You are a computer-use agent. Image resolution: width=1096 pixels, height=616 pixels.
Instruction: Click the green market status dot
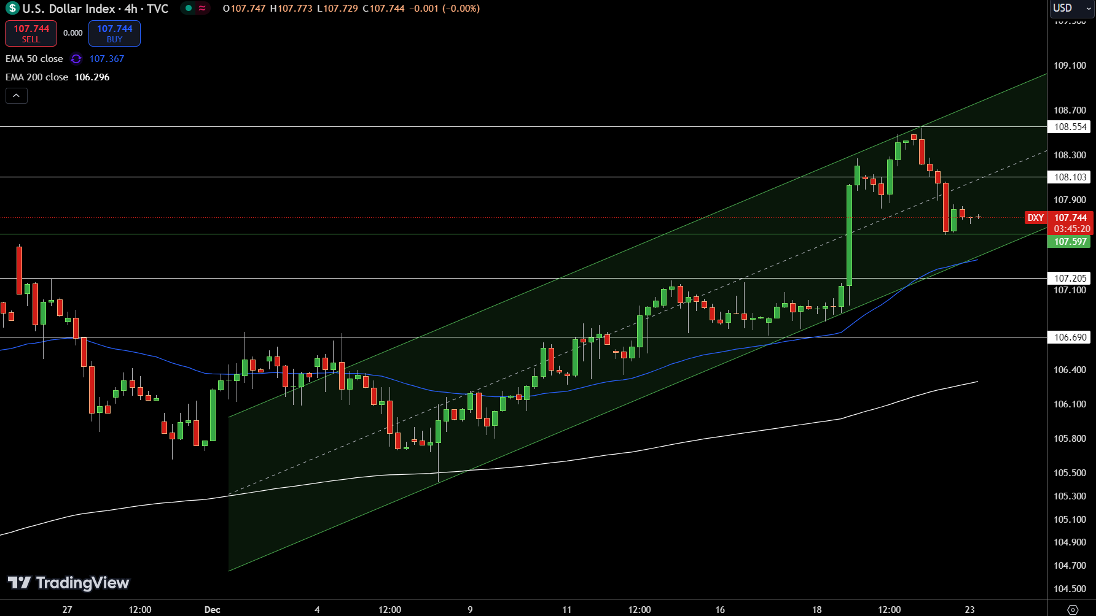coord(189,9)
